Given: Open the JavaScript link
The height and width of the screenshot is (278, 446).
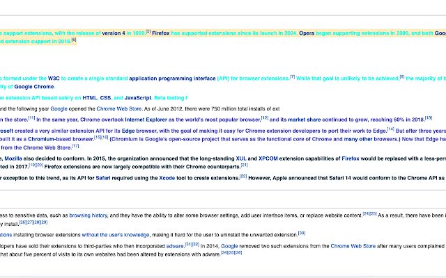Looking at the screenshot, I should [138, 98].
